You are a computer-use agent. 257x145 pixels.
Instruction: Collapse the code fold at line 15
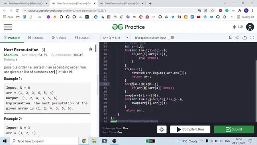(108, 50)
